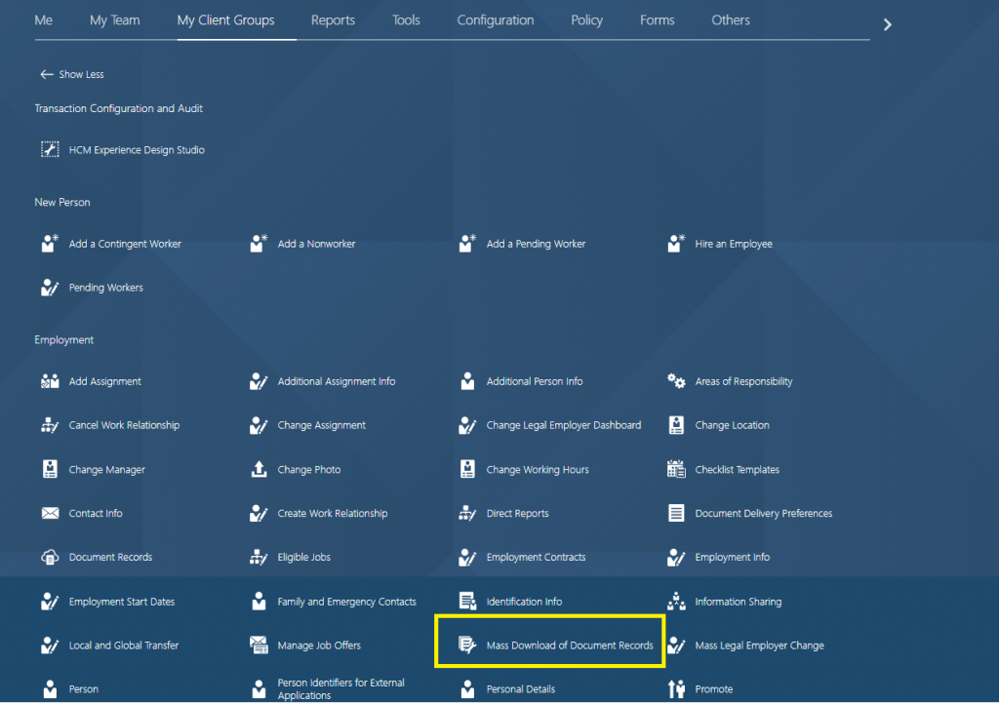Click the Family and Emergency Contacts icon
The height and width of the screenshot is (703, 999).
259,602
